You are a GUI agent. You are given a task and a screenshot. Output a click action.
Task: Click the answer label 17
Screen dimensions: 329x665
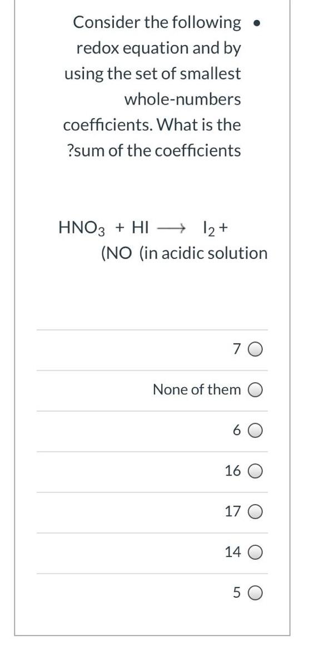click(232, 511)
